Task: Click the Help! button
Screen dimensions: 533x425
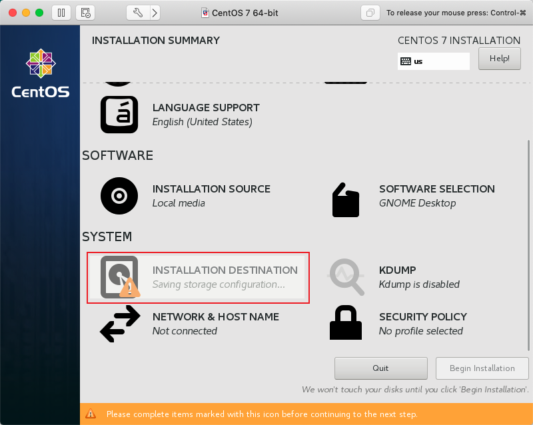Action: tap(499, 59)
